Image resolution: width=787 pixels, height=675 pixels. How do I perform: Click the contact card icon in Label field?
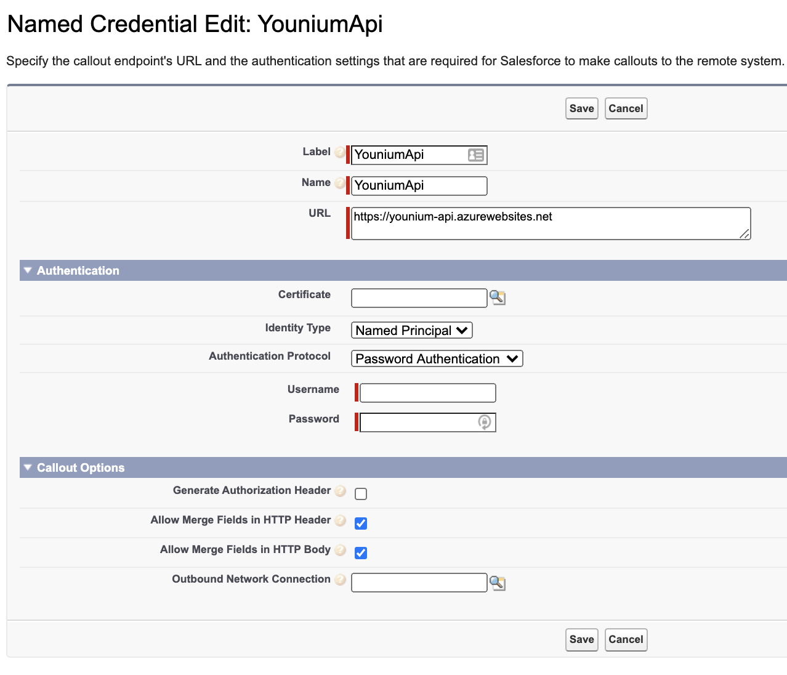tap(475, 155)
